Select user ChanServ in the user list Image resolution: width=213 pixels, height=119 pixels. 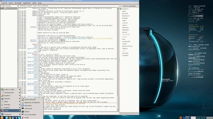pyautogui.click(x=125, y=9)
